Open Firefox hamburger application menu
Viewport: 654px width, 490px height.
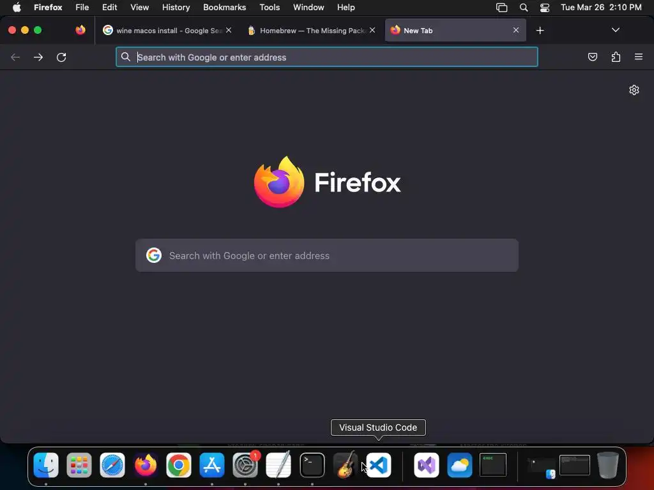(639, 57)
